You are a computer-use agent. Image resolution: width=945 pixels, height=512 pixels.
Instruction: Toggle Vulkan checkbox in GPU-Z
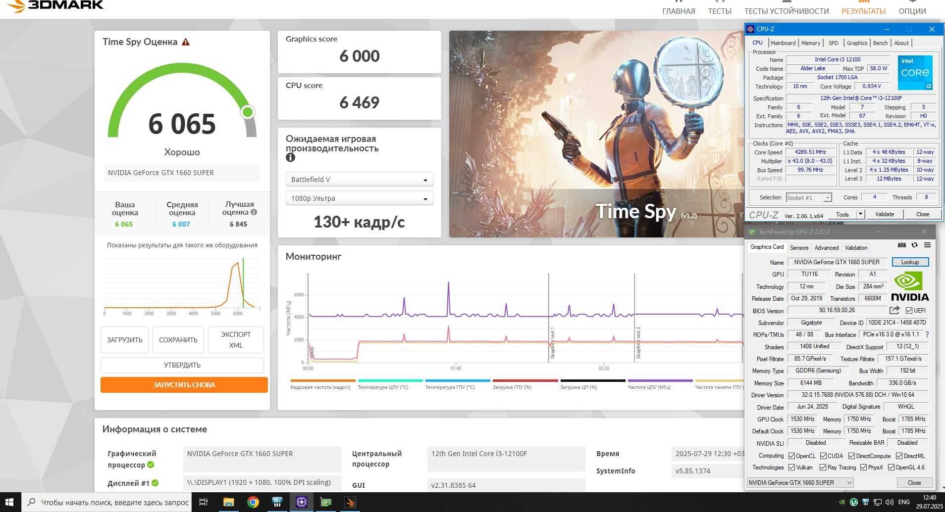(x=791, y=467)
